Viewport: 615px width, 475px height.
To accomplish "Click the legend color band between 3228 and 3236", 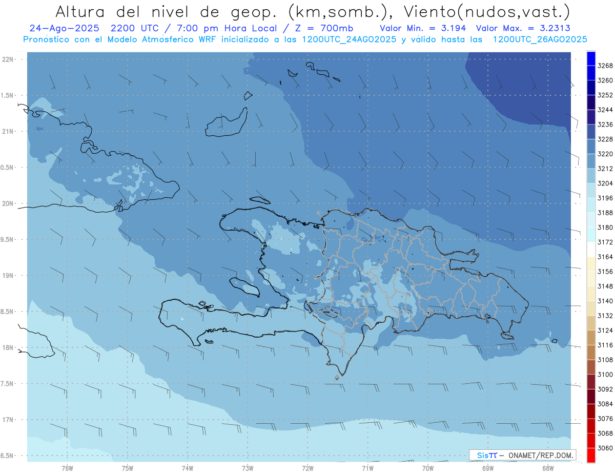I will click(591, 132).
